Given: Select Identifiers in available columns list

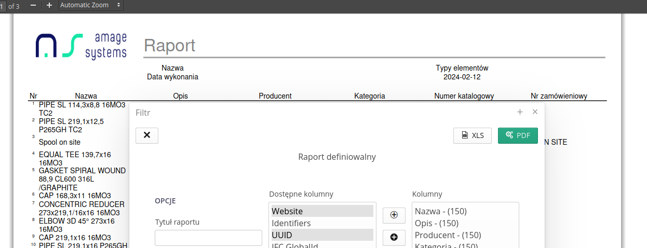Looking at the screenshot, I should click(x=322, y=223).
